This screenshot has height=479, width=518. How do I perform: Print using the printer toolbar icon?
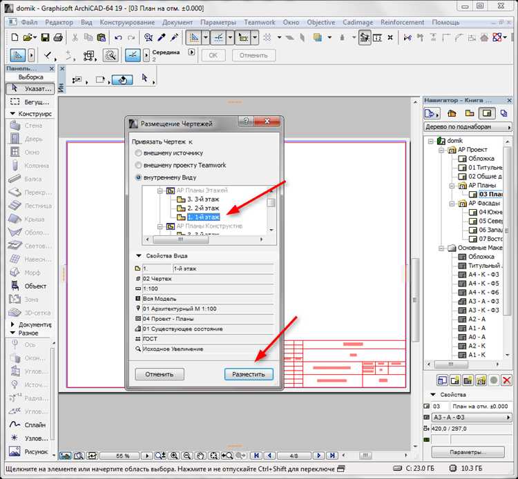[x=58, y=37]
